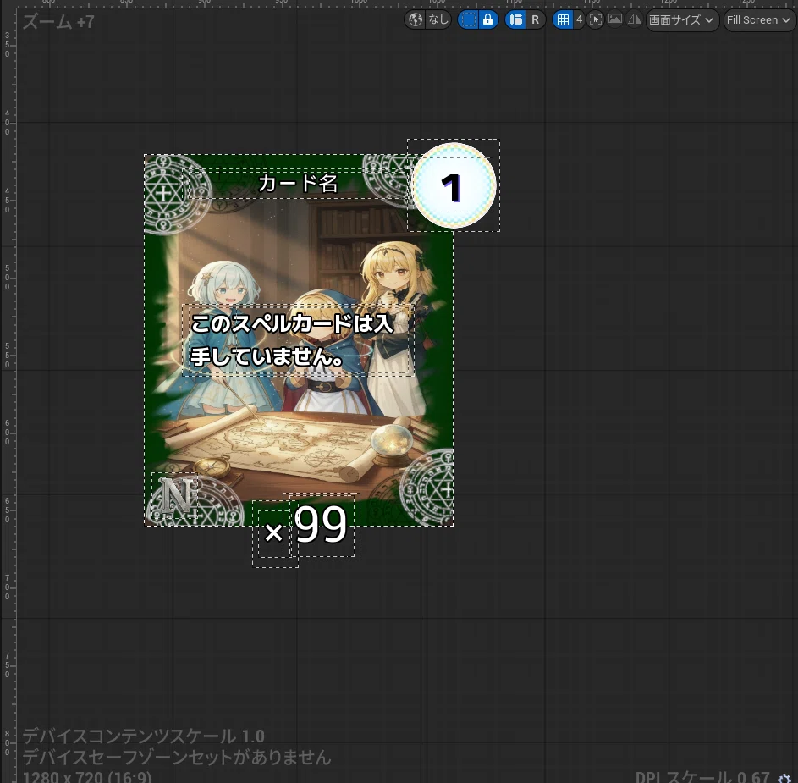This screenshot has width=798, height=783.
Task: Click the landscape image preview icon
Action: point(614,19)
